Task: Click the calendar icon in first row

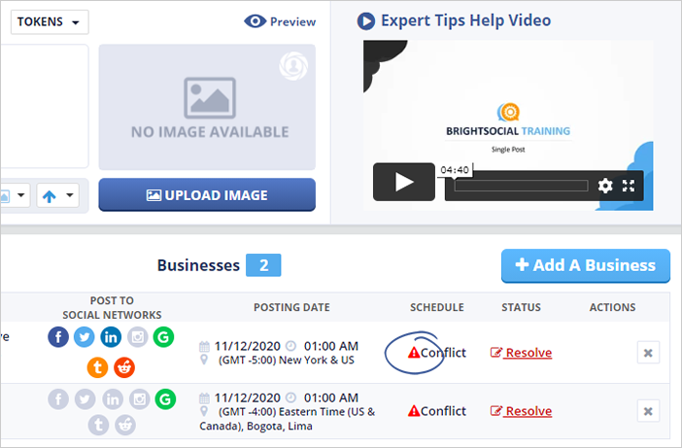Action: 203,346
